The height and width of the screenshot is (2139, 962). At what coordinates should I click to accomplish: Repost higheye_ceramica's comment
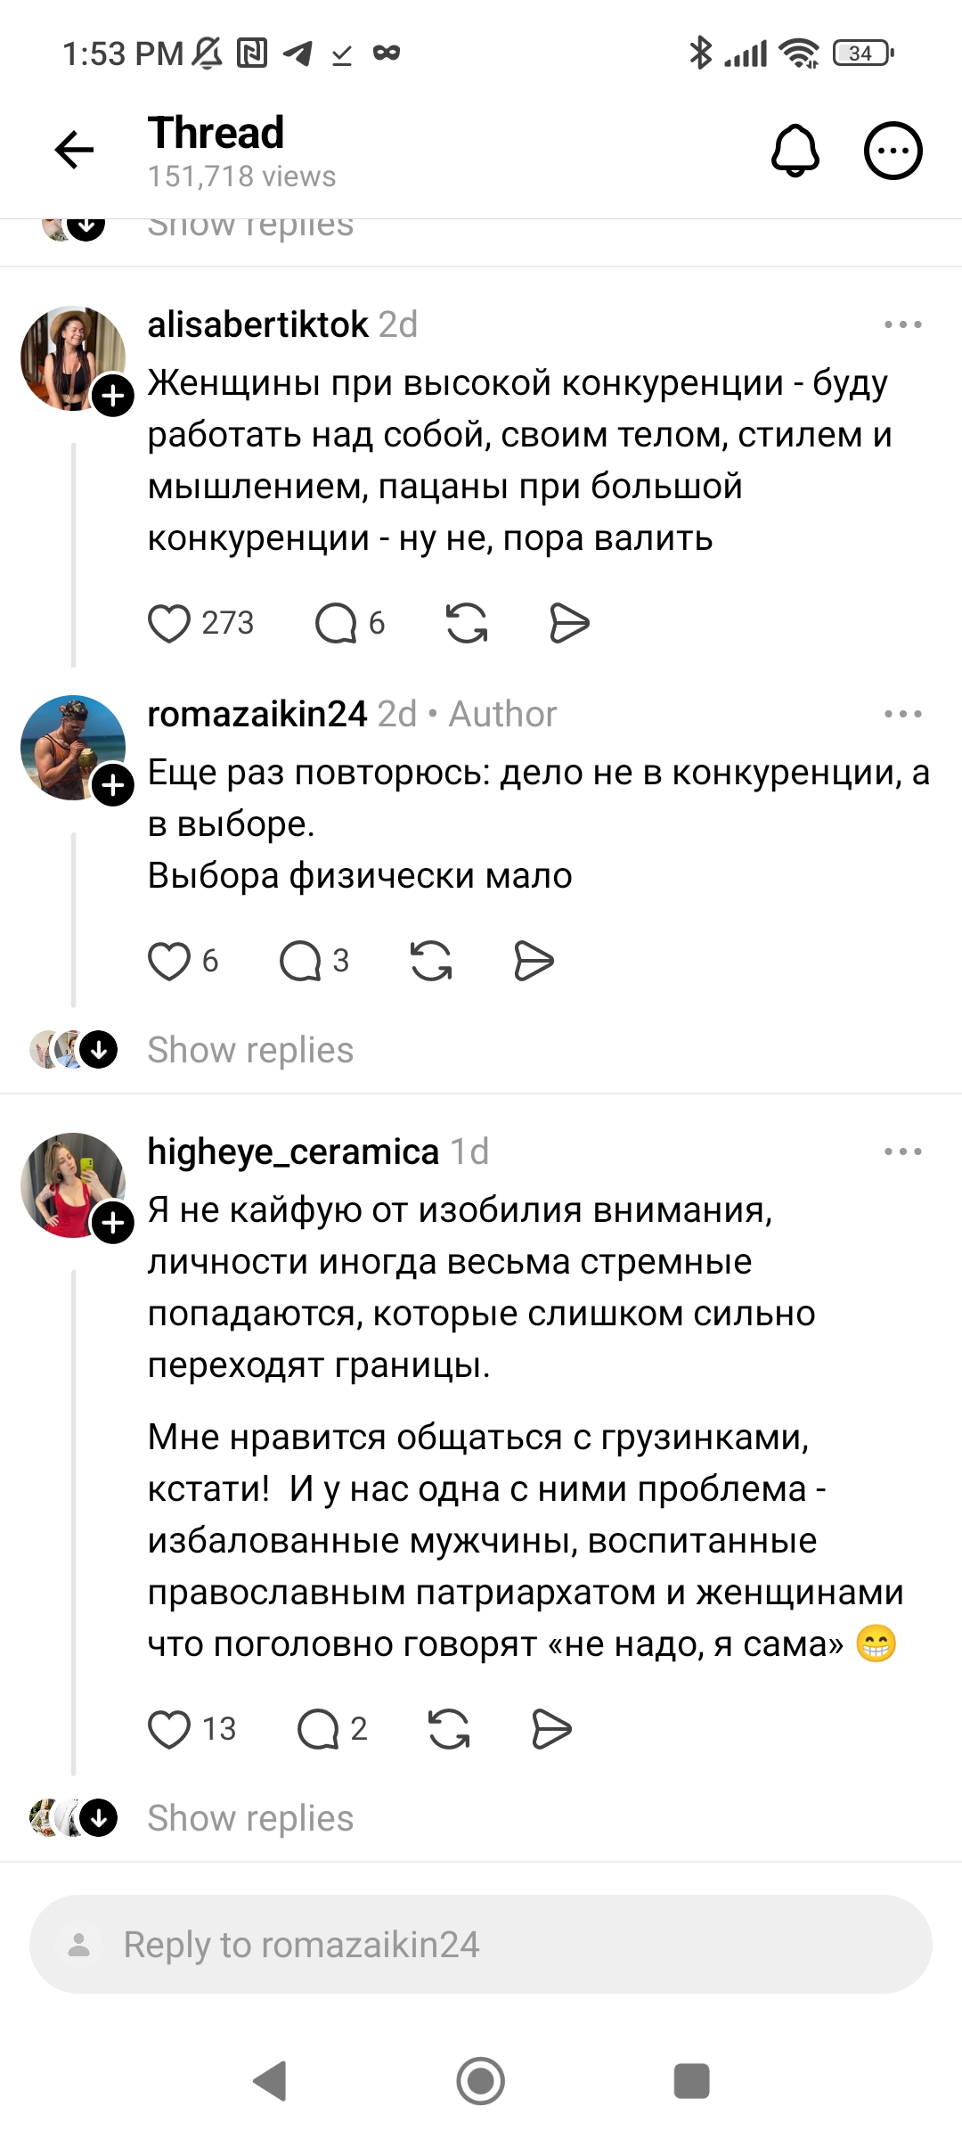pos(449,1729)
